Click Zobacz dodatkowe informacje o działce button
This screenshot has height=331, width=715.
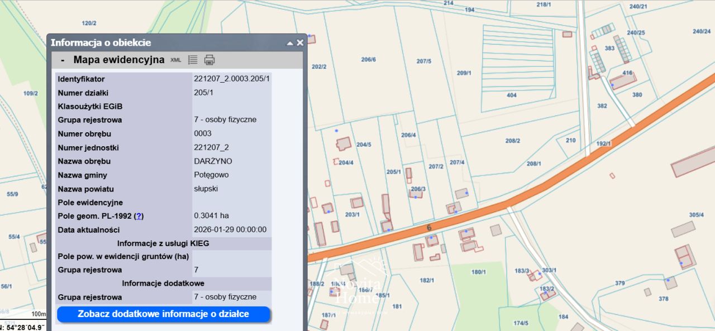pos(164,314)
